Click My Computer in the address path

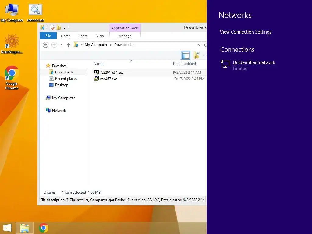96,45
